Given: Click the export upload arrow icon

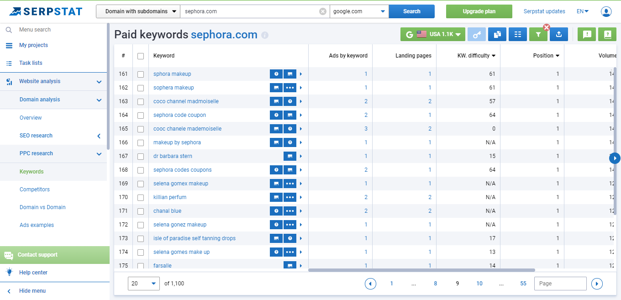Looking at the screenshot, I should 559,34.
